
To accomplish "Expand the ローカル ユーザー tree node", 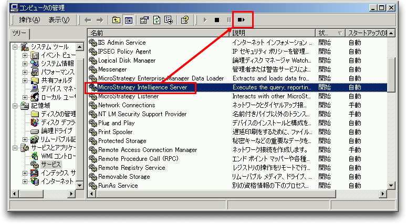I will pos(25,97).
